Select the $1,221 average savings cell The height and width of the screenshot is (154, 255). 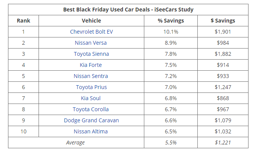tap(223, 143)
